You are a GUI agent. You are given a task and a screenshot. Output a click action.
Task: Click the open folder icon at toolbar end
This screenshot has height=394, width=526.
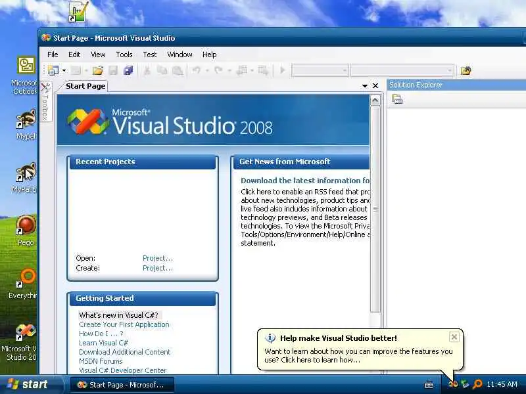466,70
